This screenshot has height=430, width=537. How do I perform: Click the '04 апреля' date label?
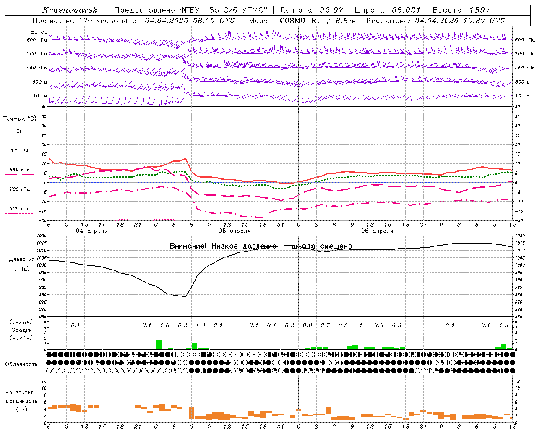(91, 231)
